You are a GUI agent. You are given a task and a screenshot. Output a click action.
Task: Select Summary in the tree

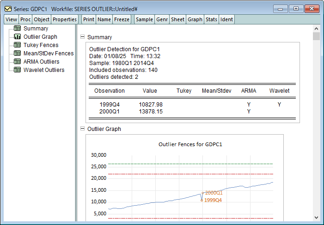[x=36, y=29]
